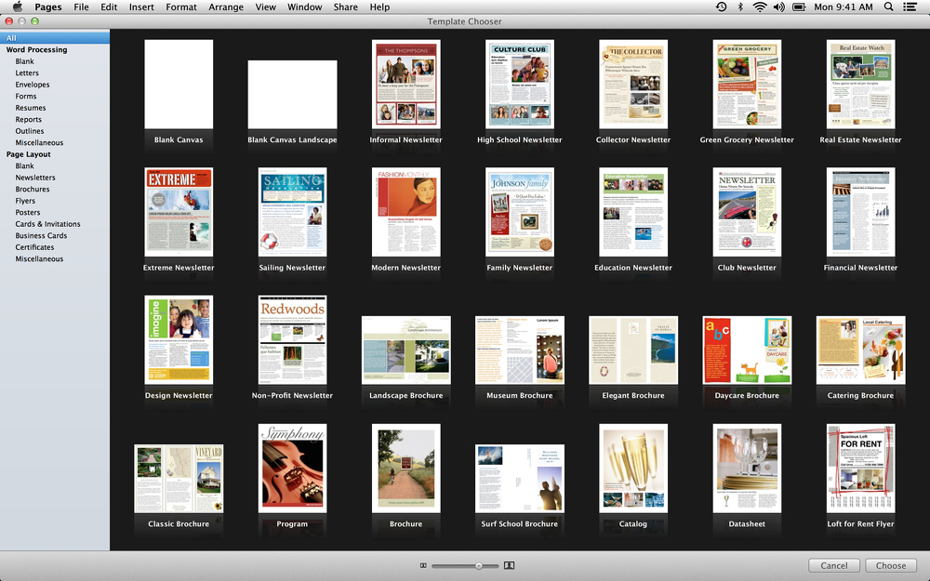Open the Share menu
This screenshot has height=581, width=930.
pos(345,7)
